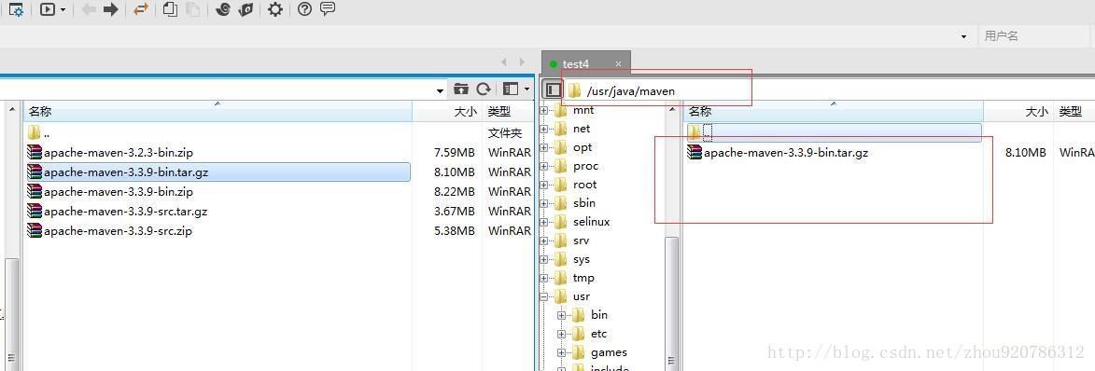Expand the net folder in tree
Screen dimensions: 1095x371
pyautogui.click(x=544, y=129)
